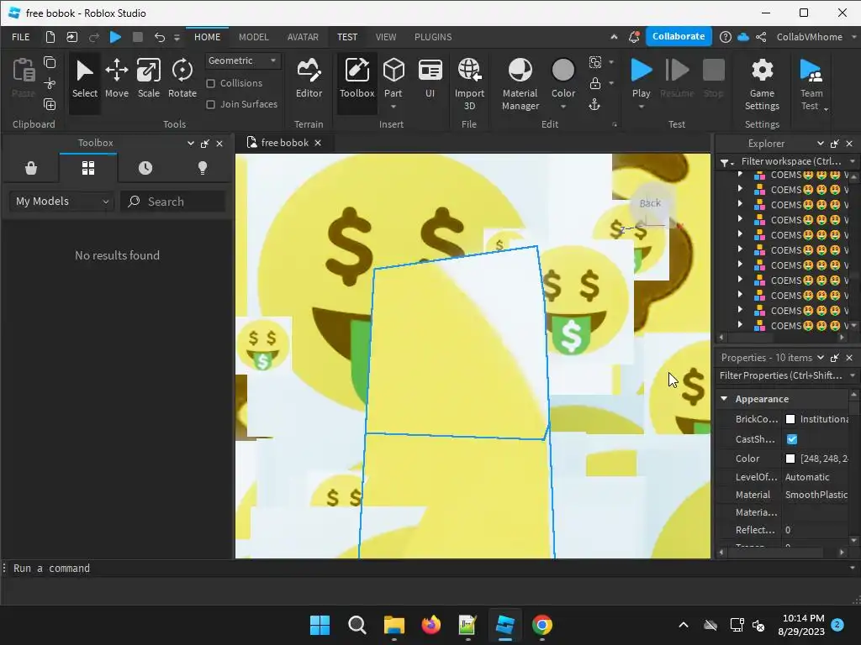Choose the Scale tool
The height and width of the screenshot is (645, 861).
click(x=148, y=80)
